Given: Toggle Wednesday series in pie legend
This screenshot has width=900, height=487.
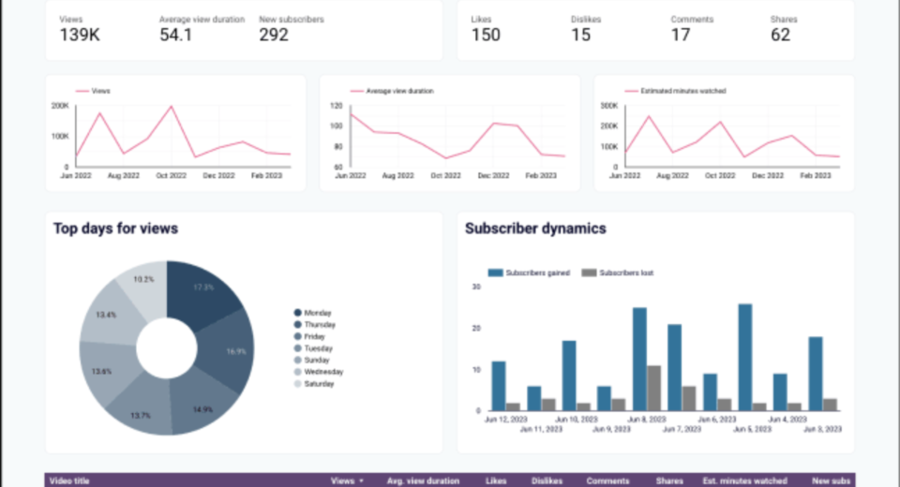Looking at the screenshot, I should pos(322,372).
